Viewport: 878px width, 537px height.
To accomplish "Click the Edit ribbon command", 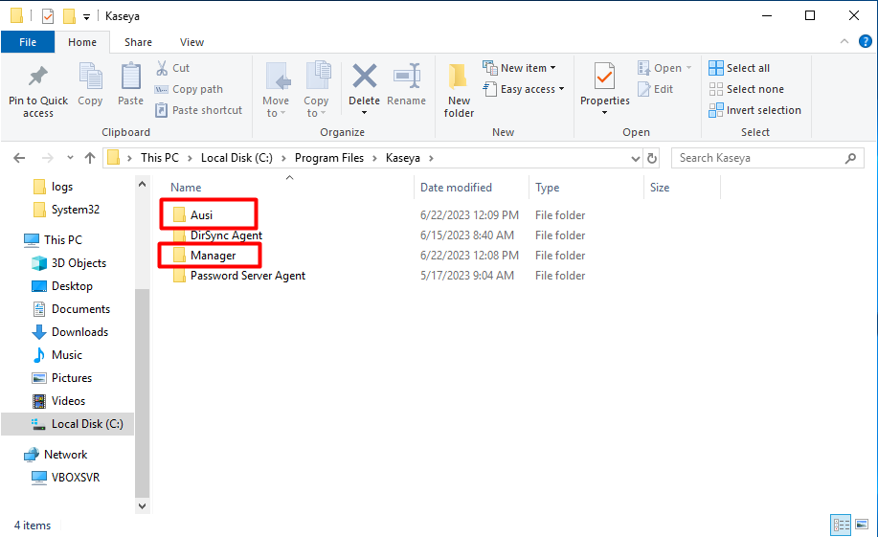I will click(655, 89).
